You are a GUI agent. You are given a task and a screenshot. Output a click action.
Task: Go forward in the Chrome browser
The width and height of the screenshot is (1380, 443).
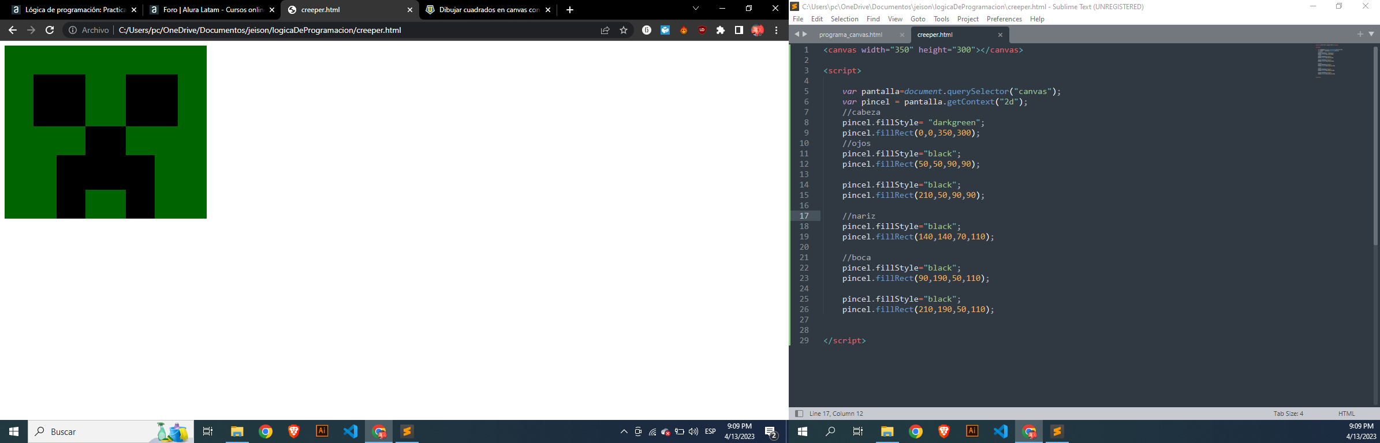tap(31, 30)
